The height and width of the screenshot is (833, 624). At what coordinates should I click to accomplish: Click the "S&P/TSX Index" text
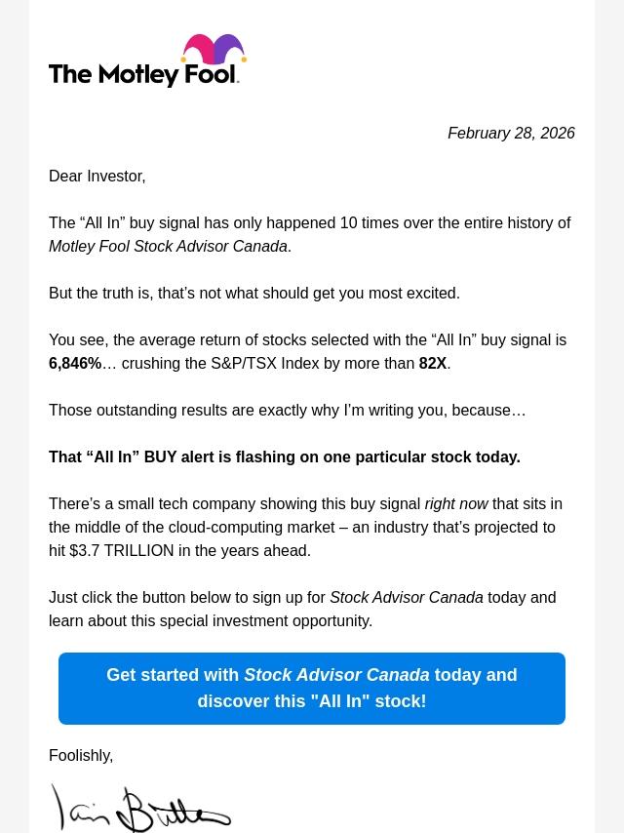[263, 363]
